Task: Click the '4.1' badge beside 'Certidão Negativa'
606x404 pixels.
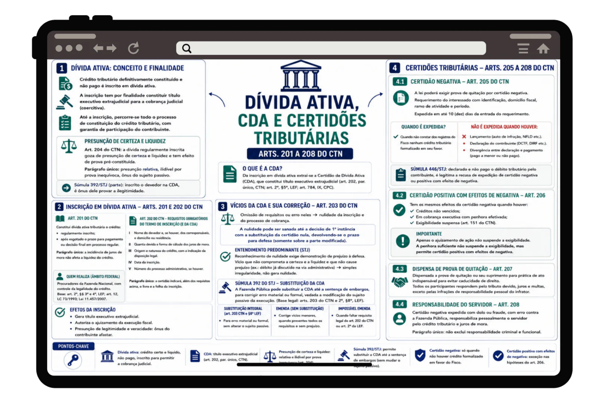Action: pos(400,82)
